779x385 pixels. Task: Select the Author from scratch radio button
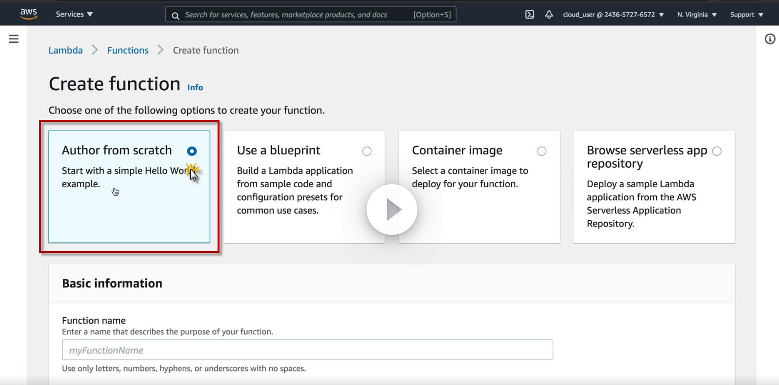(x=192, y=151)
